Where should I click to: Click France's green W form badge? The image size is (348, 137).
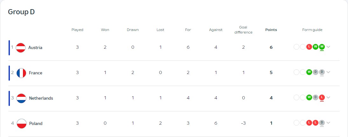coord(309,72)
